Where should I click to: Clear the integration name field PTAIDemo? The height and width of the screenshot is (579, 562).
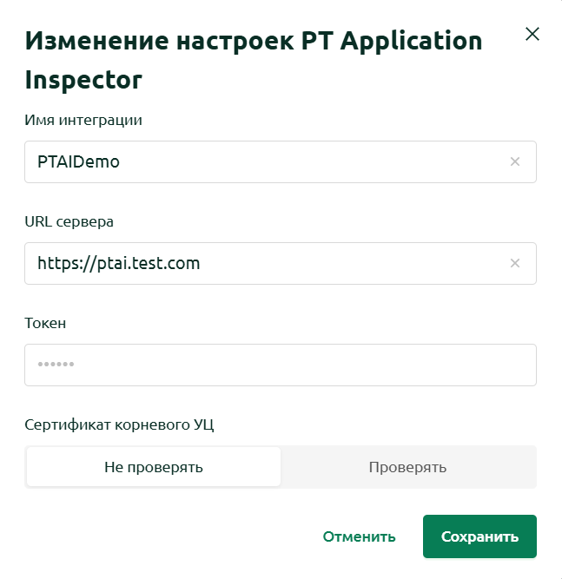click(515, 161)
